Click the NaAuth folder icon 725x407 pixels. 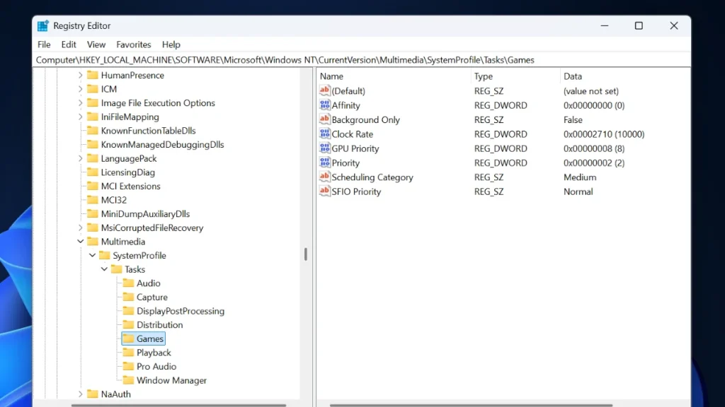[x=93, y=394]
